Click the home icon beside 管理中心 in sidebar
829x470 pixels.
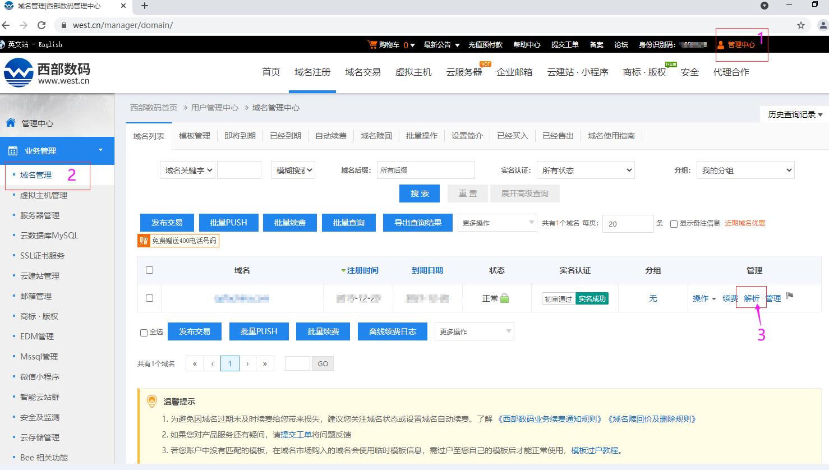point(11,122)
